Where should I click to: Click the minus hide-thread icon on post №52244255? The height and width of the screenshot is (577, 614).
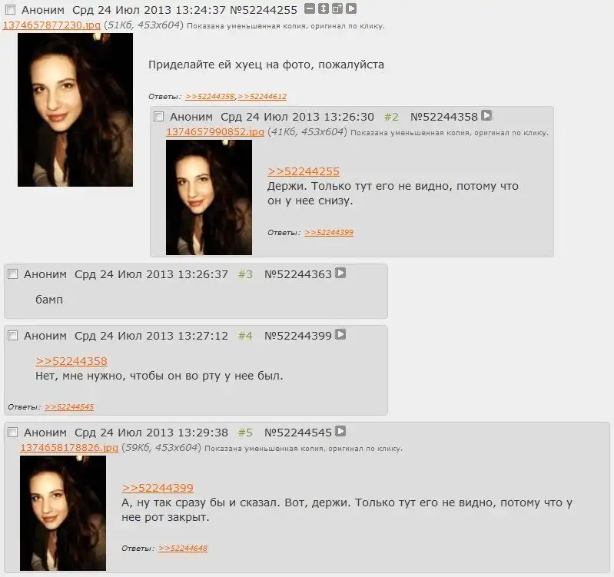click(x=310, y=8)
